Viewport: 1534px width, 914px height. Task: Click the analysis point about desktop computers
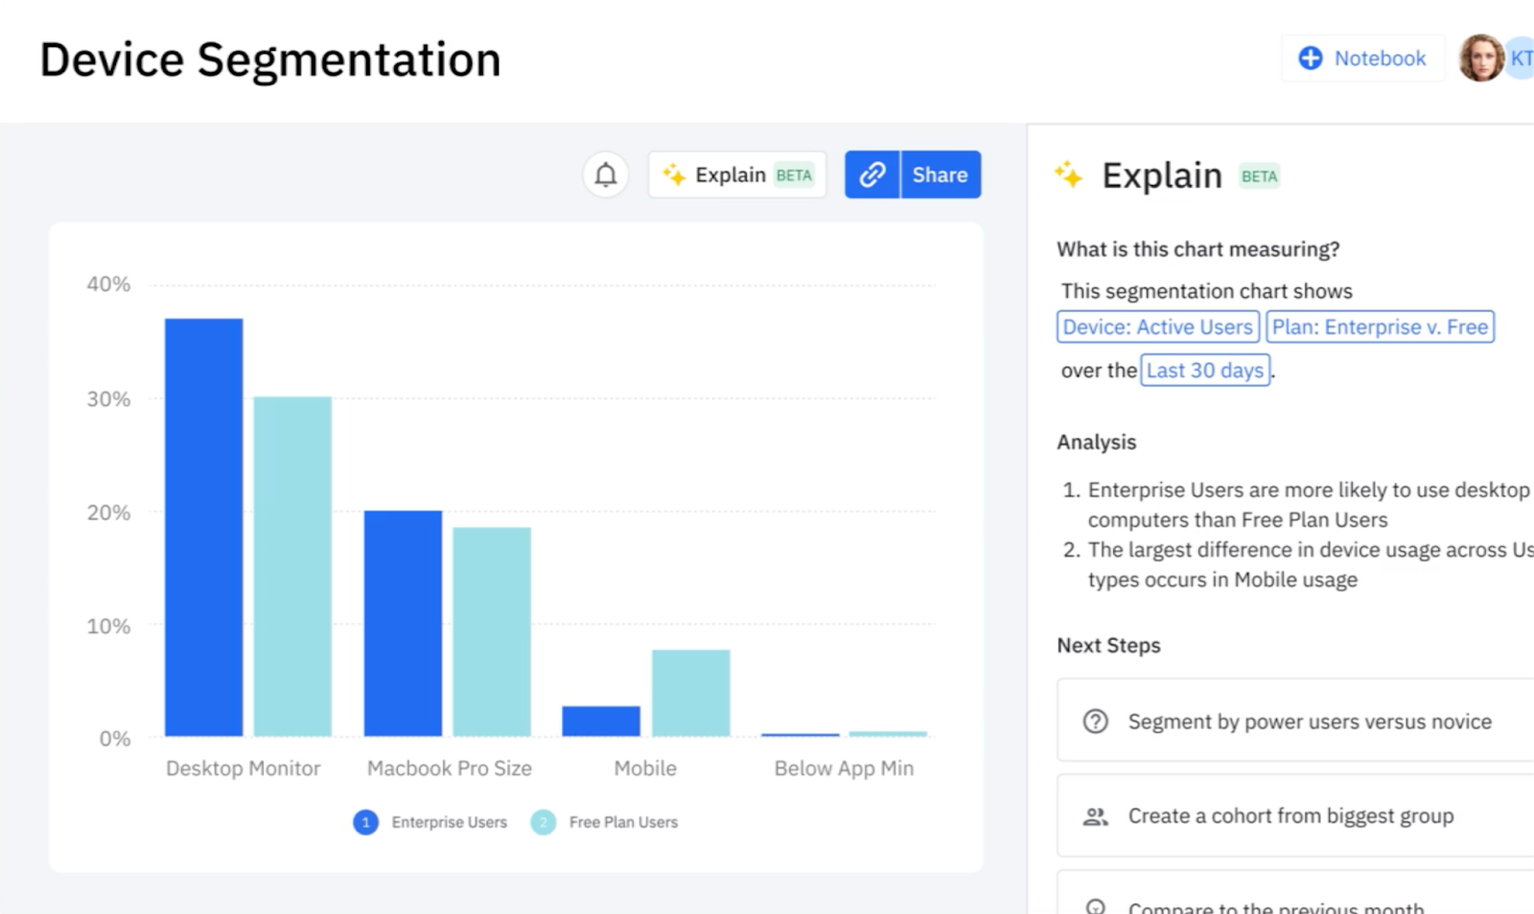pos(1309,505)
